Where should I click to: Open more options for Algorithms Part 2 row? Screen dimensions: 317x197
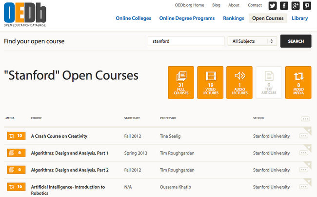[x=304, y=170]
